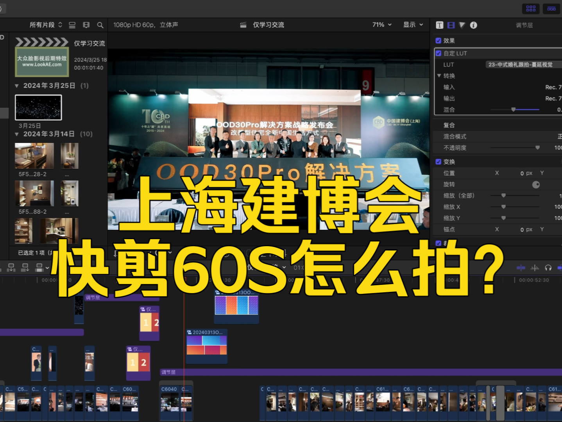Toggle timeline skimming icon
This screenshot has width=562, height=422.
[521, 268]
